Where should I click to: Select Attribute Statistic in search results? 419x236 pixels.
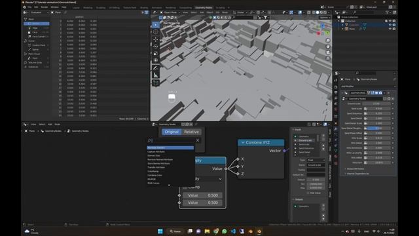[170, 147]
